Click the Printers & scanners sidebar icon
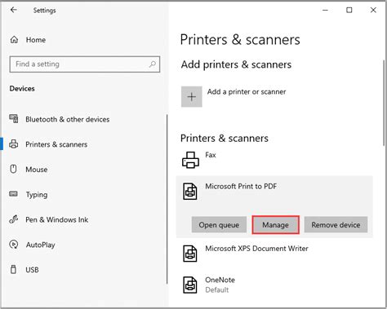Screen dimensions: 387x309 pos(14,144)
